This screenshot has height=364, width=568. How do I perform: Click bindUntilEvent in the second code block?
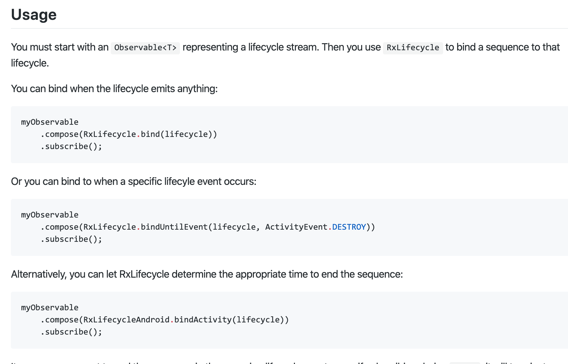[174, 227]
